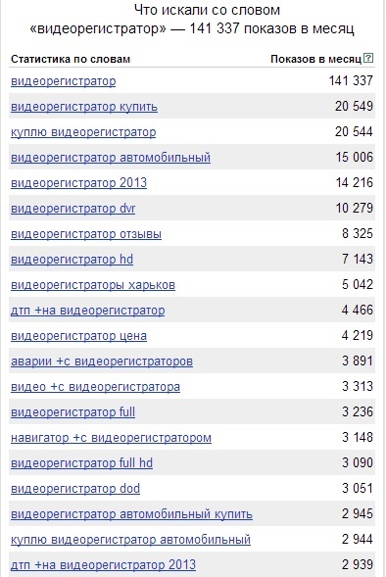Open the видеорегистратор купить link
386x577 pixels.
tap(84, 107)
